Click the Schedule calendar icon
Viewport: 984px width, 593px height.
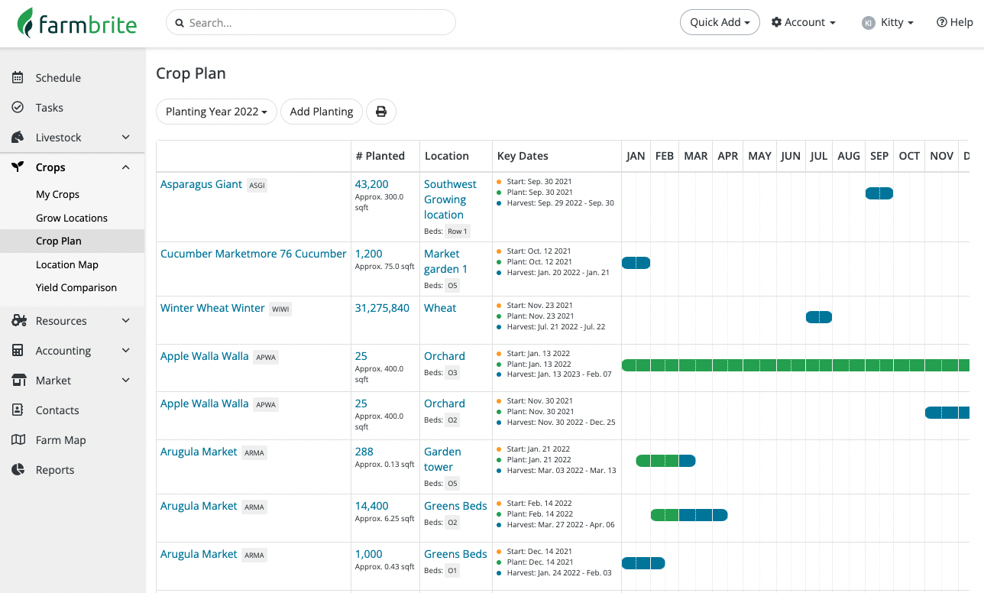[19, 77]
